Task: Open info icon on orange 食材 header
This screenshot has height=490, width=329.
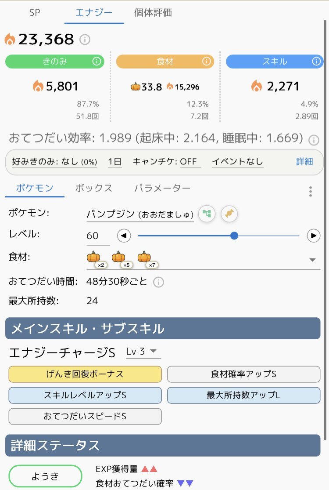Action: click(x=207, y=62)
